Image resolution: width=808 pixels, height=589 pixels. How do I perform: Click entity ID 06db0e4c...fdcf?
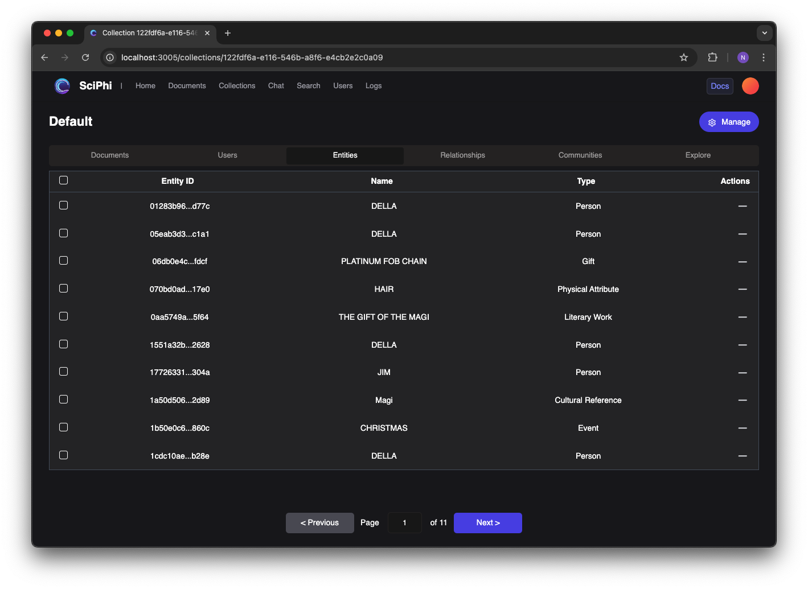[180, 262]
